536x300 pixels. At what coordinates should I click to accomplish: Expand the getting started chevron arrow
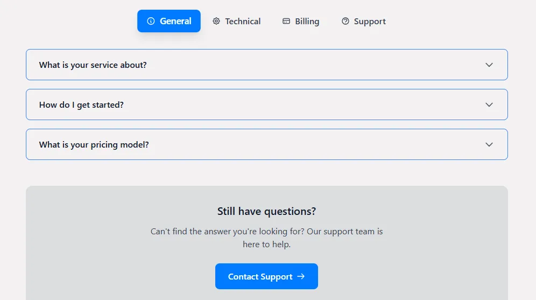pyautogui.click(x=489, y=104)
